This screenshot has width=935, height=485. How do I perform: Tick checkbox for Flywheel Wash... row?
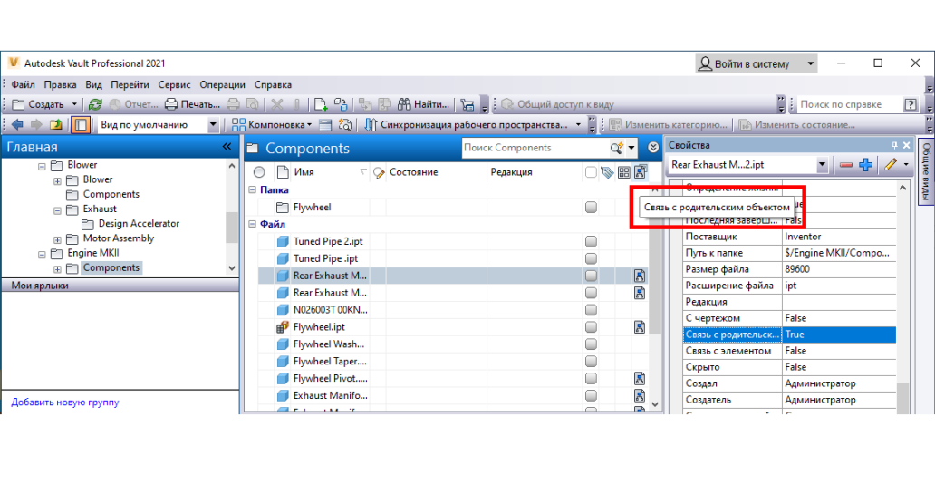[x=591, y=344]
